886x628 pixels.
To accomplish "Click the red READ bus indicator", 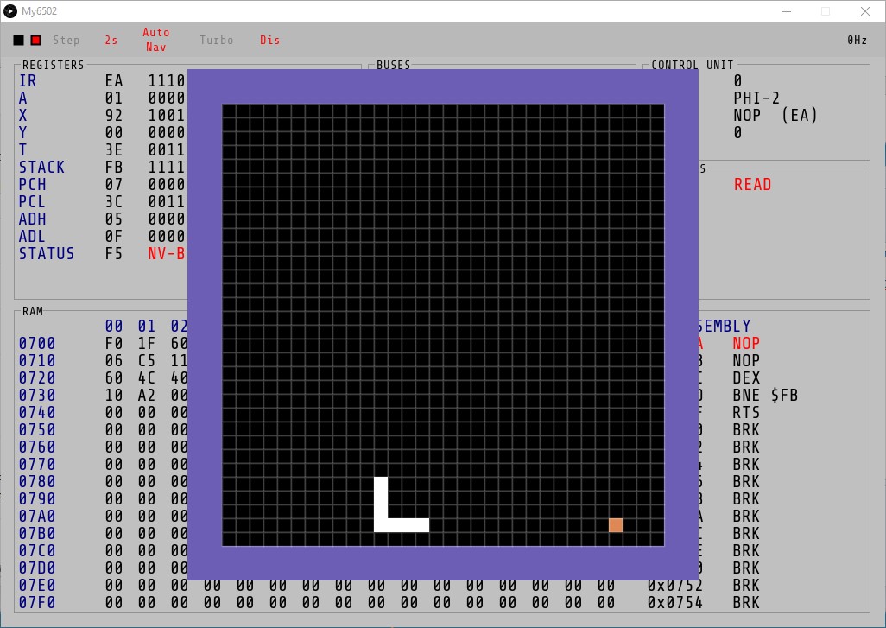I will [x=752, y=185].
